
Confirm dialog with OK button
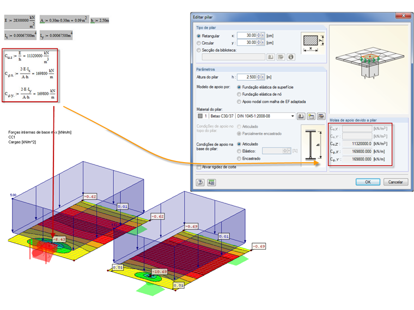[368, 182]
